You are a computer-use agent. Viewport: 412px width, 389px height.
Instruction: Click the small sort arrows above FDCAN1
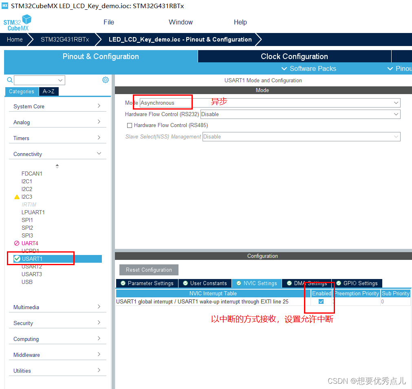coord(57,166)
